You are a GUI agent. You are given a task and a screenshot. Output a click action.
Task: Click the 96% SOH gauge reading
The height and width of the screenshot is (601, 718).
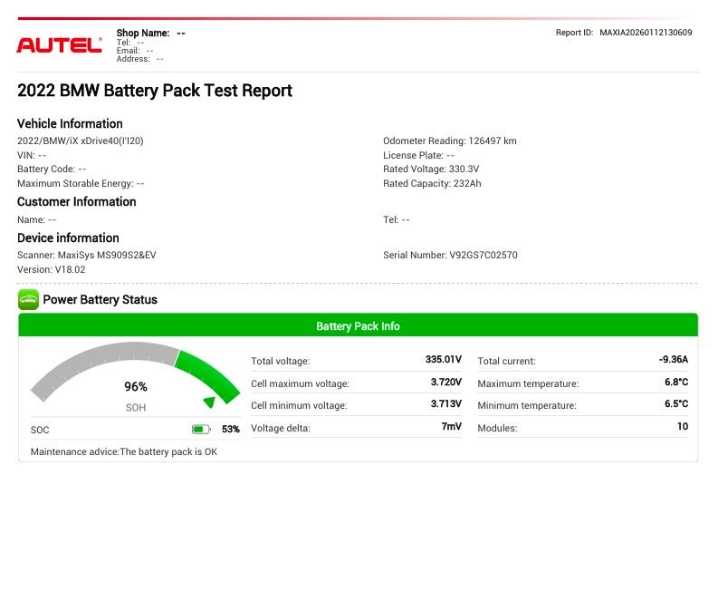135,386
